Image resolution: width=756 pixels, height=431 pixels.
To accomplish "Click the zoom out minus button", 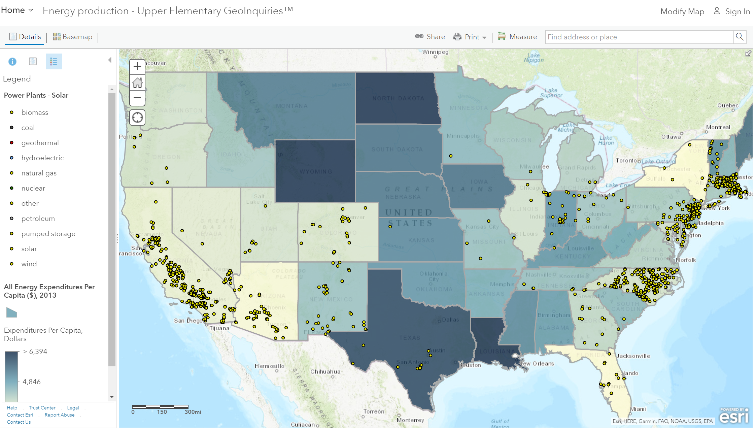I will click(137, 98).
